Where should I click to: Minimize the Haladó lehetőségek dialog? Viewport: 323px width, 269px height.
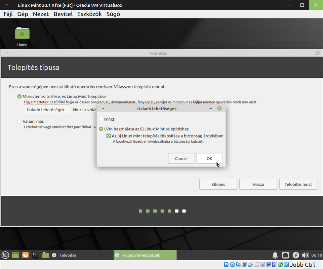click(210, 108)
